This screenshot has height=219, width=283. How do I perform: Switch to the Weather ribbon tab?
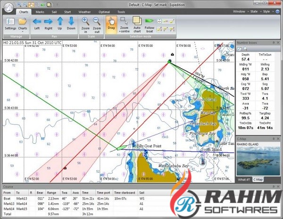point(84,12)
